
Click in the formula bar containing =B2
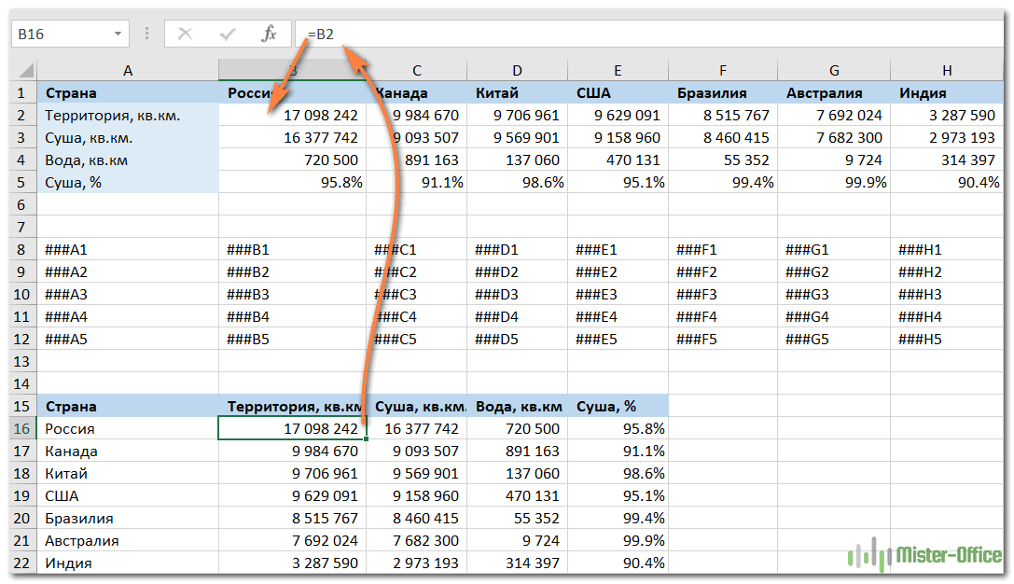point(653,34)
